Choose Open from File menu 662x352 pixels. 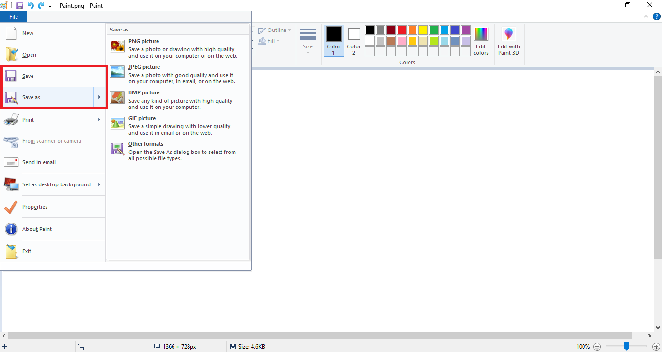pos(53,55)
